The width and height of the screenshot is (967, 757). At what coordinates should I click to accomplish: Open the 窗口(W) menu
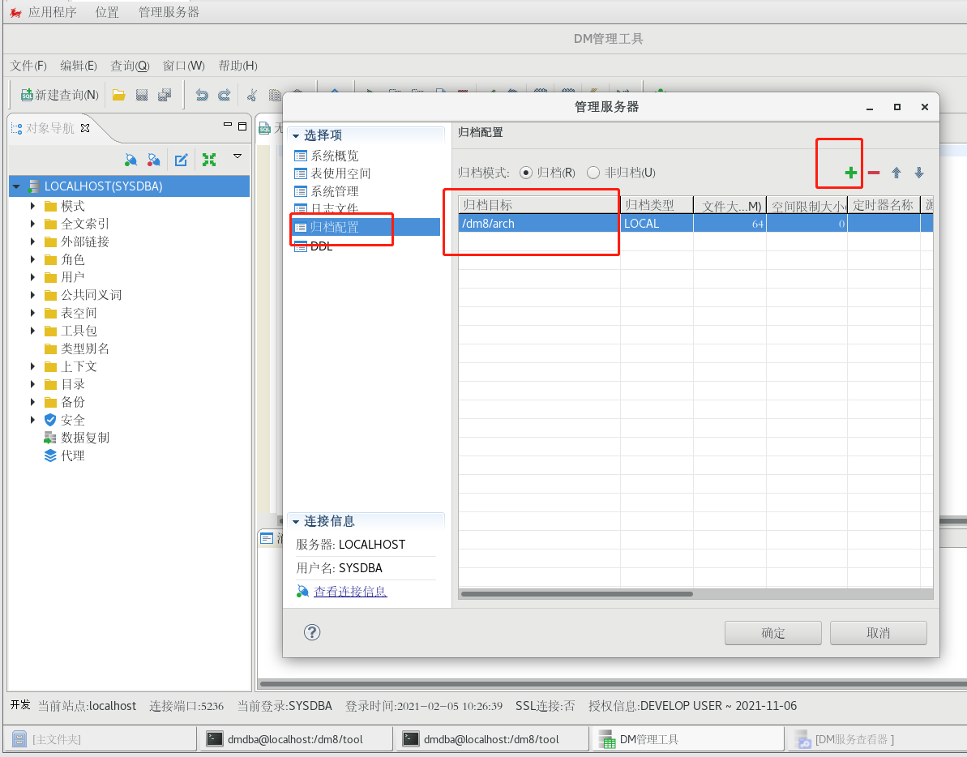184,66
